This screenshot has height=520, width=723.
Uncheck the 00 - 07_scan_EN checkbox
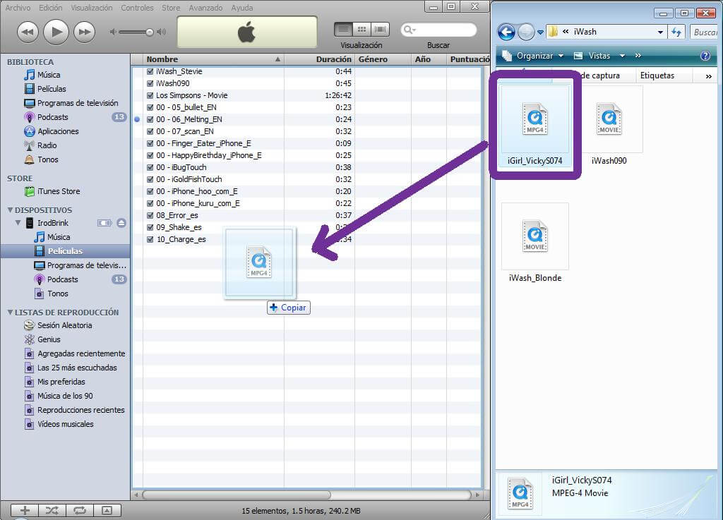tap(150, 131)
